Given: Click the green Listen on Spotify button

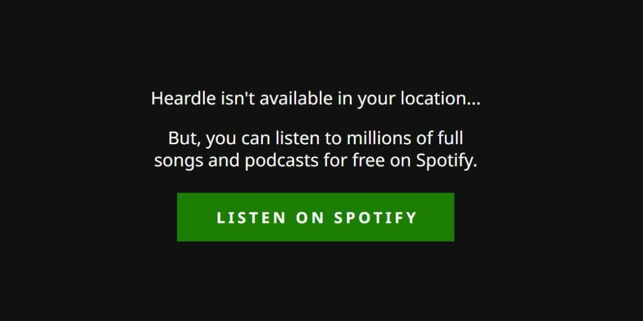Looking at the screenshot, I should click(x=315, y=217).
